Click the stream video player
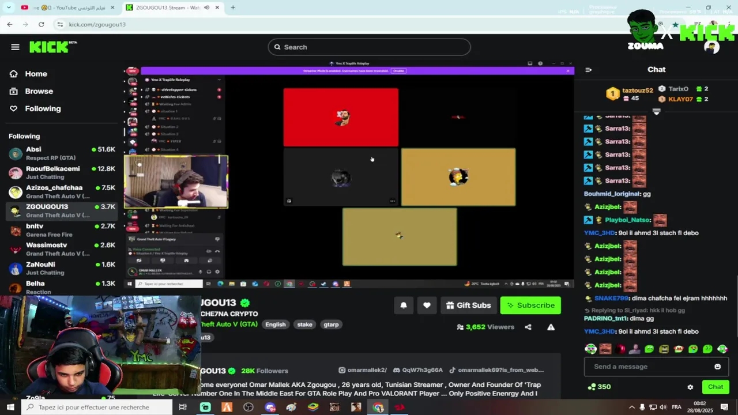This screenshot has width=738, height=415. (x=349, y=173)
